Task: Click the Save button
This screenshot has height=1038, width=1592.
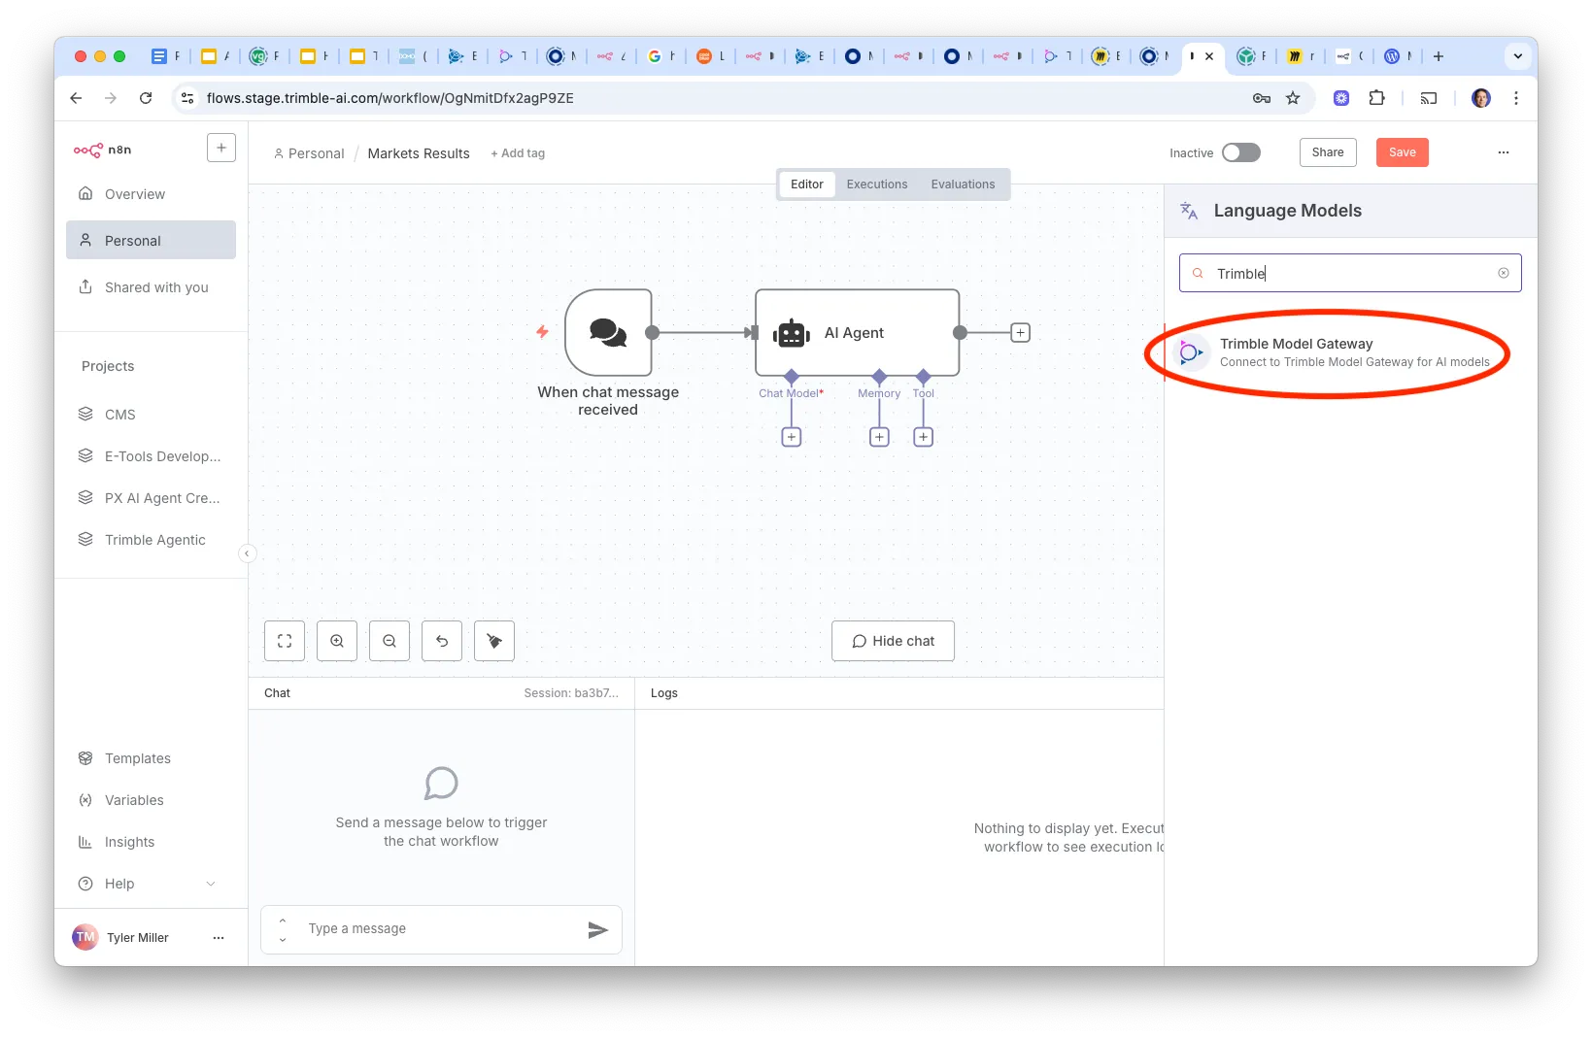Action: tap(1402, 152)
